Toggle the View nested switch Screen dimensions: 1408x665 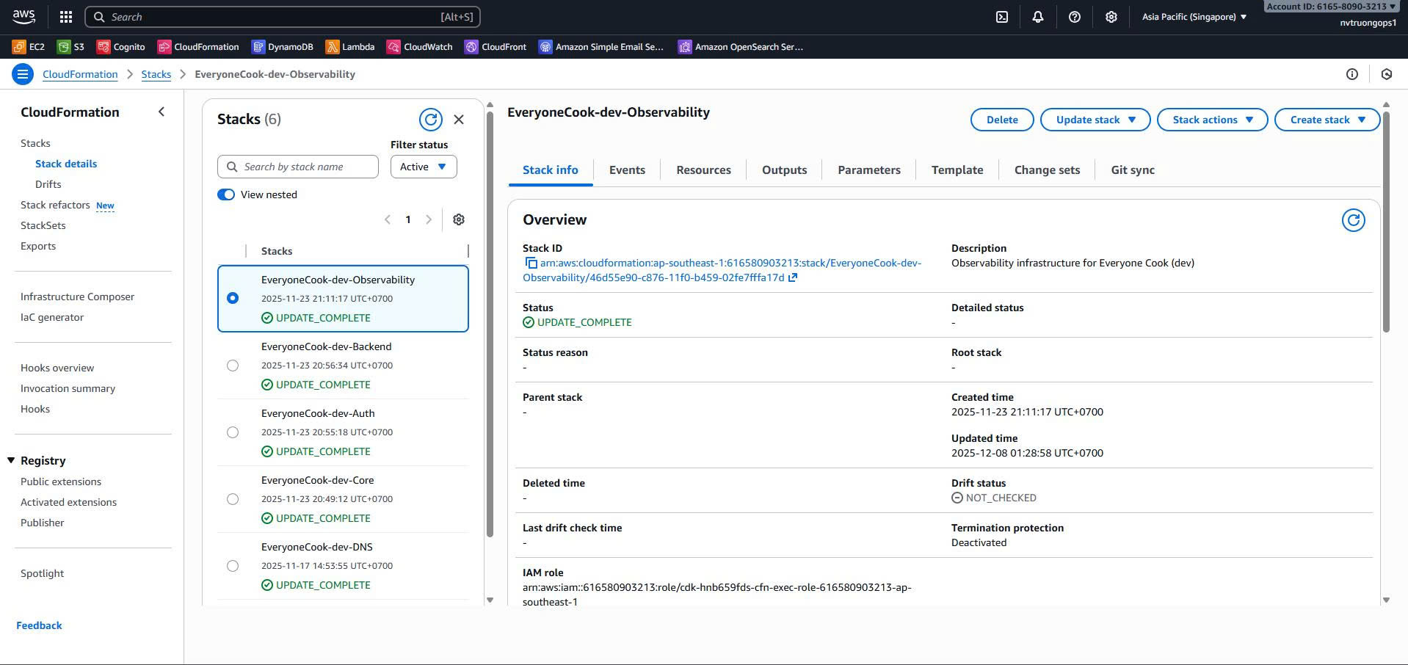click(x=226, y=195)
